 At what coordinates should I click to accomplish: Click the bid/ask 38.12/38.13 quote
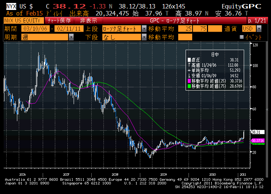(137, 6)
